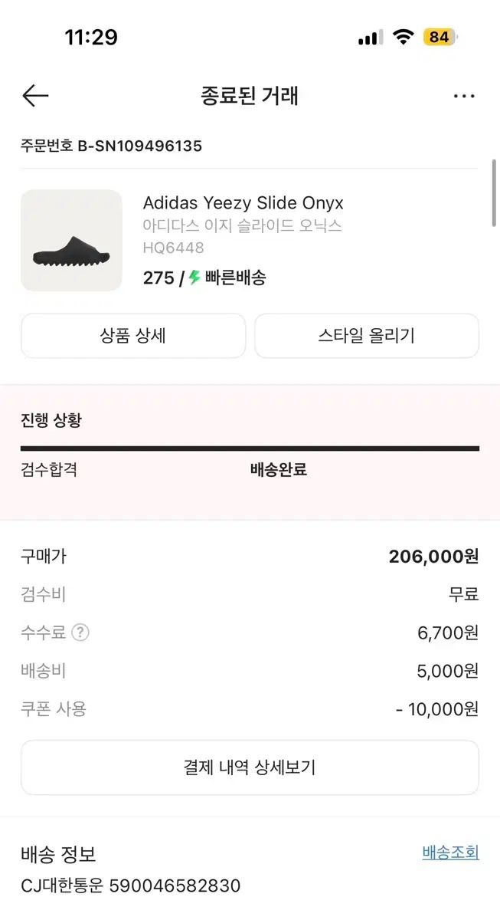Tap the 검수합격 inspection status label

[49, 470]
